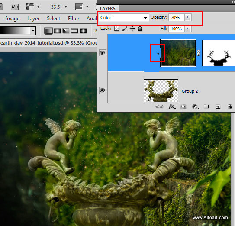235x226 pixels.
Task: Create a new group folder
Action: [x=206, y=107]
